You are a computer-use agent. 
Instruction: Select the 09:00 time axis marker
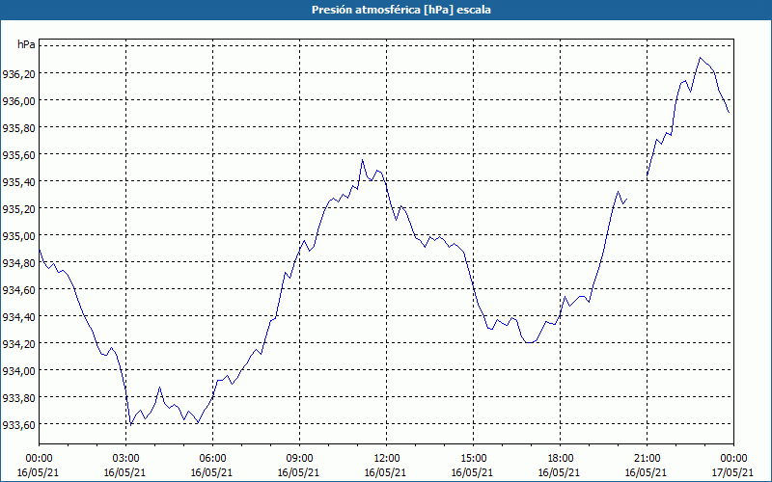pos(299,459)
